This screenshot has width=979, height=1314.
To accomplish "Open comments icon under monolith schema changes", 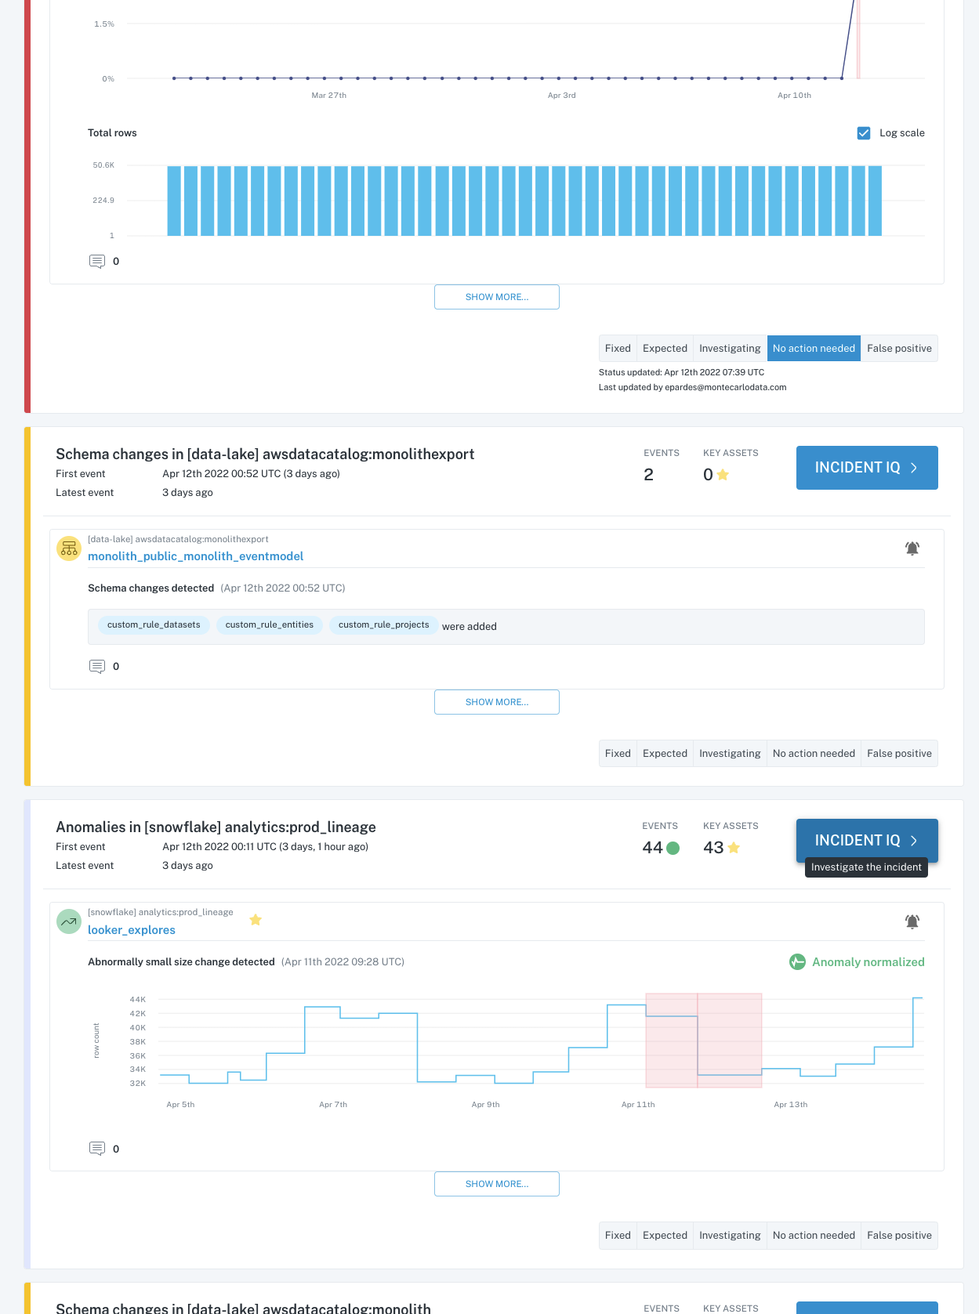I will [97, 666].
